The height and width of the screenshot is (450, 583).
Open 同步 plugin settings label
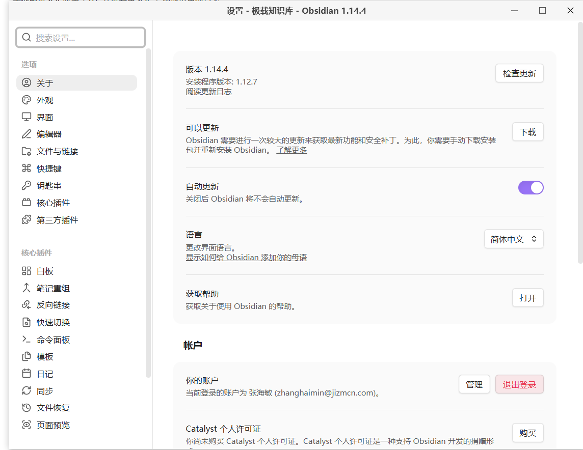[x=45, y=390]
